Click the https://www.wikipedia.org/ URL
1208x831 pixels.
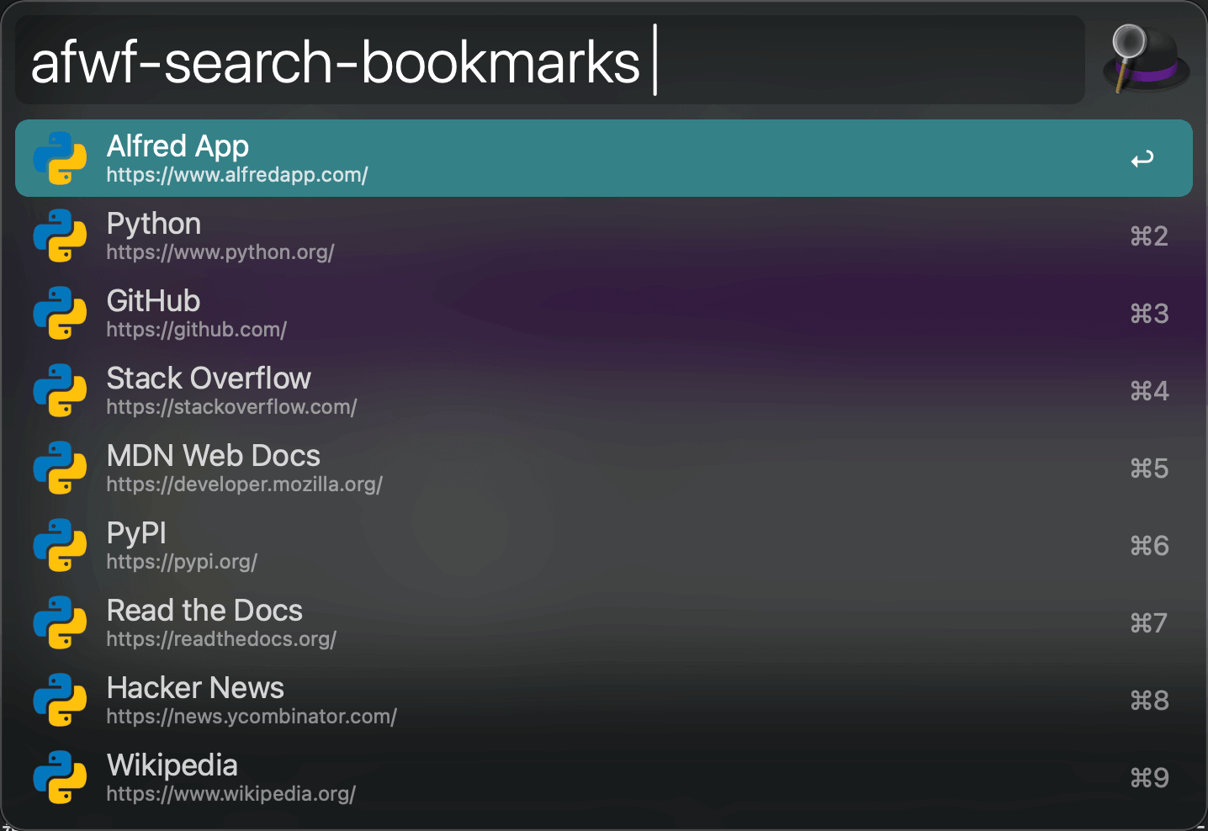click(x=231, y=794)
